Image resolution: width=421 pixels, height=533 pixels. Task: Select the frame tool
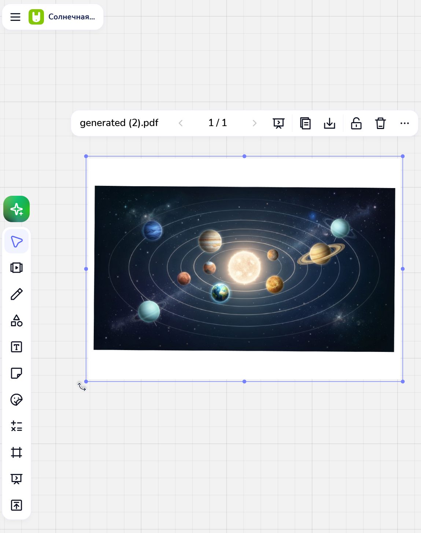[x=16, y=452]
